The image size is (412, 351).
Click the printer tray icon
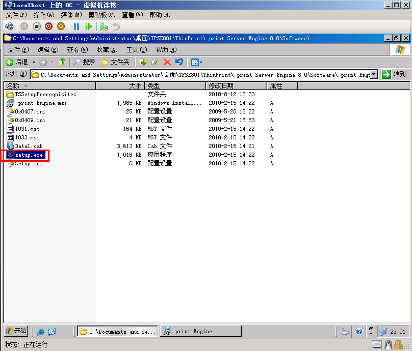pos(345,332)
